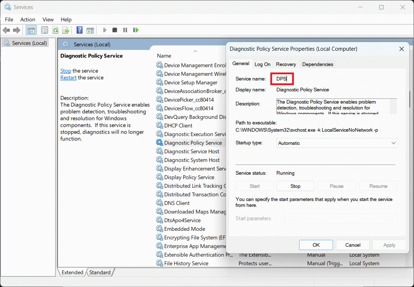Open the Action menu
Screen dimensions: 414x287
click(x=28, y=20)
